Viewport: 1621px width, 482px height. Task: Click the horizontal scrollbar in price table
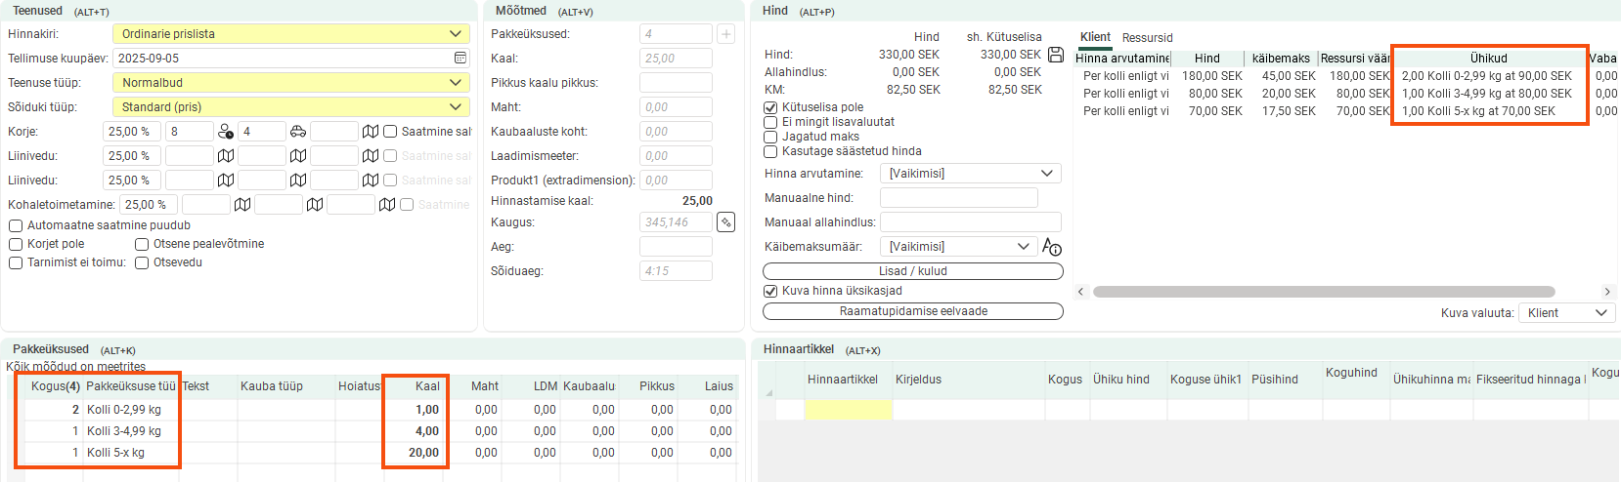click(1323, 292)
